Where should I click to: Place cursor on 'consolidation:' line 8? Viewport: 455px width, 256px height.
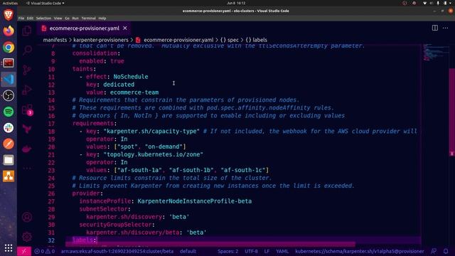pos(96,53)
